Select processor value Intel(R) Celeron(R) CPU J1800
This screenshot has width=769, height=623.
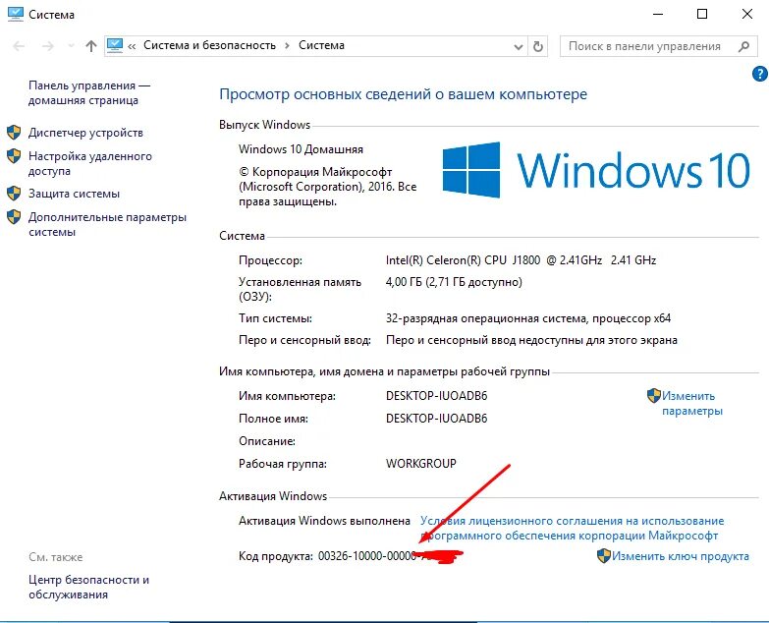tap(521, 260)
